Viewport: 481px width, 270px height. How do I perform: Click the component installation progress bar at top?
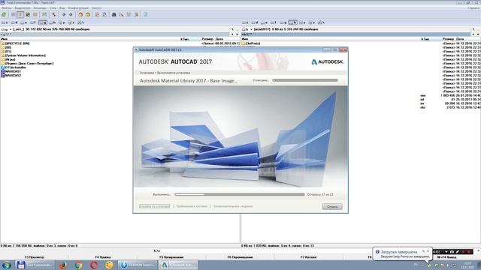click(x=305, y=80)
